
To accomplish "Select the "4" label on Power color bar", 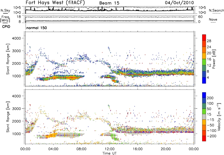I will coord(208,77).
